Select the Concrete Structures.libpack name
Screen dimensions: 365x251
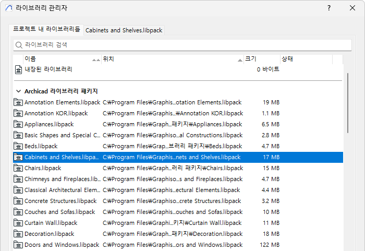(x=60, y=201)
